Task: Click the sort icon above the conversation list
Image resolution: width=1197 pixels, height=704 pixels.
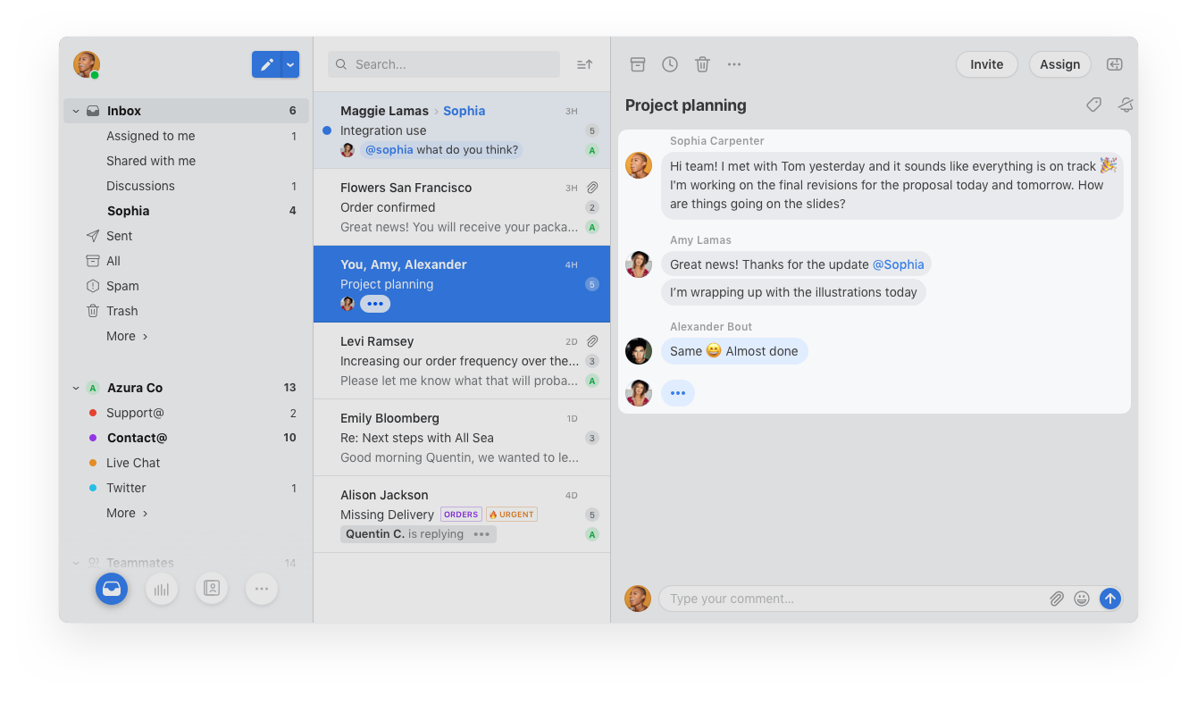Action: (x=584, y=63)
